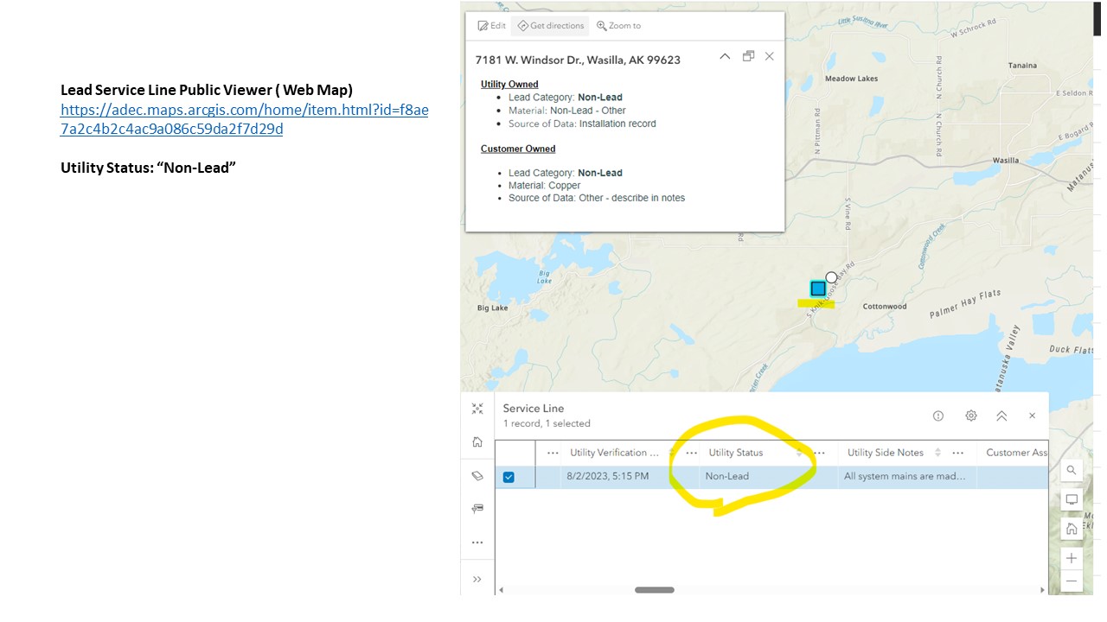Open the Service Line table info icon
Viewport: 1107px width, 622px height.
click(937, 416)
